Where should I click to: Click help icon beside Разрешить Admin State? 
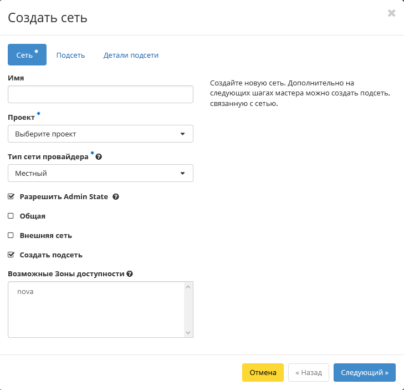point(116,196)
